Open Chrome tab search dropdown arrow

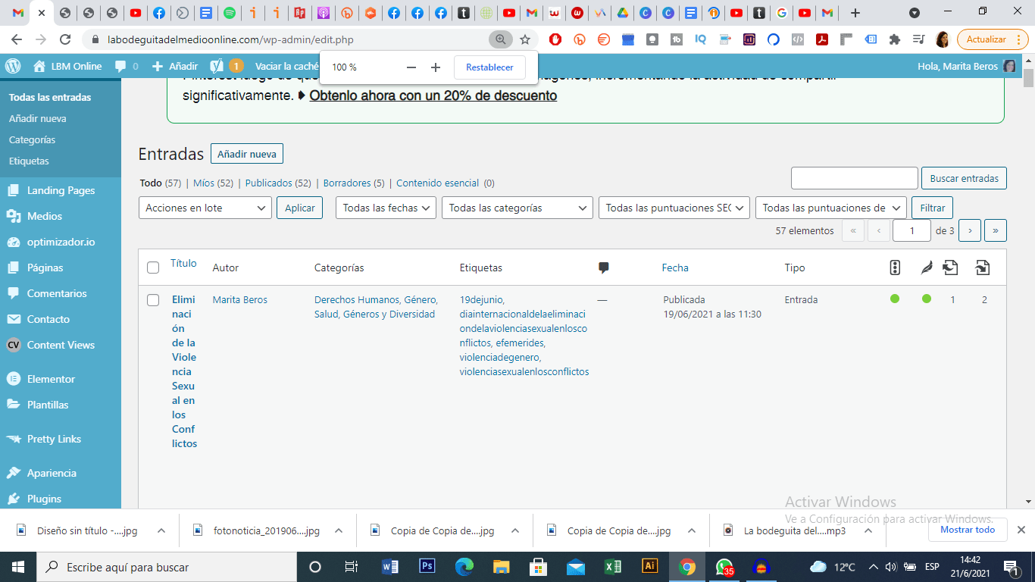tap(915, 13)
